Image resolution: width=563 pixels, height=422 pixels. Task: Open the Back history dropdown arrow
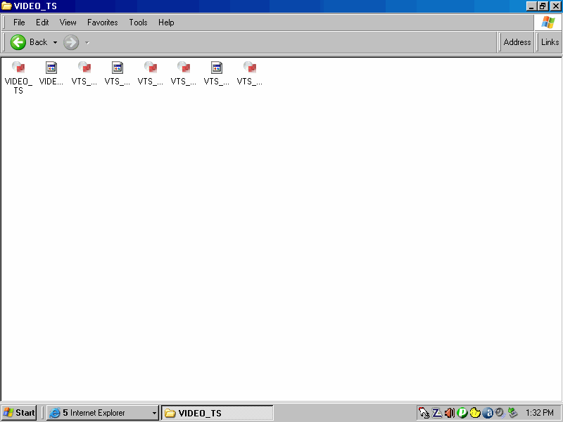click(x=56, y=42)
